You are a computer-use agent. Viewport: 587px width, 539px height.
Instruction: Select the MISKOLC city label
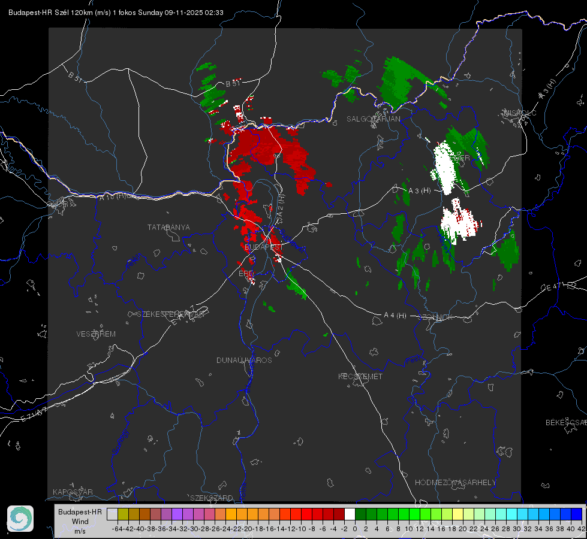[520, 113]
